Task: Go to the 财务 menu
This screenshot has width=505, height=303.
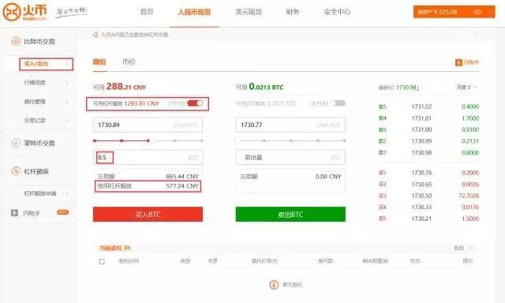Action: 293,12
